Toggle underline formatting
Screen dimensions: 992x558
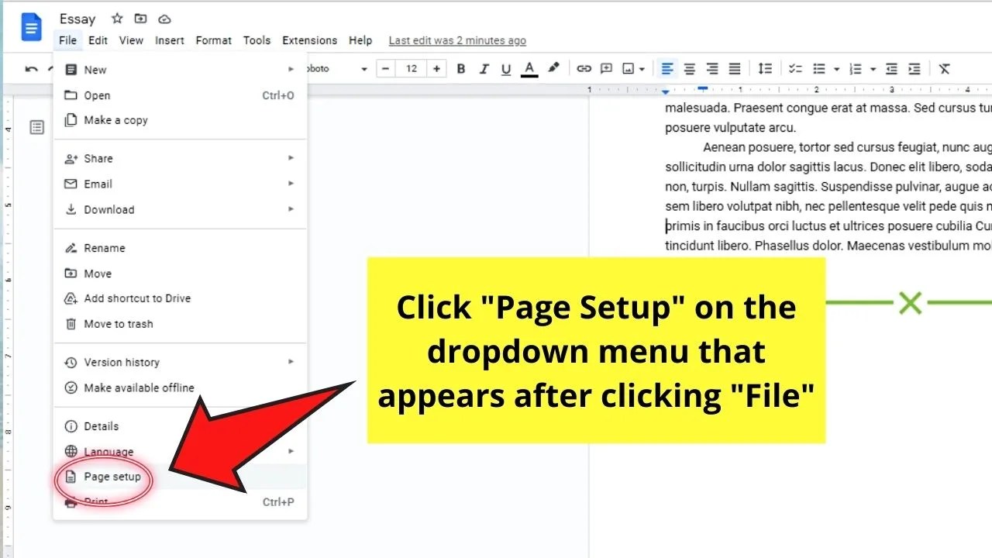[505, 68]
